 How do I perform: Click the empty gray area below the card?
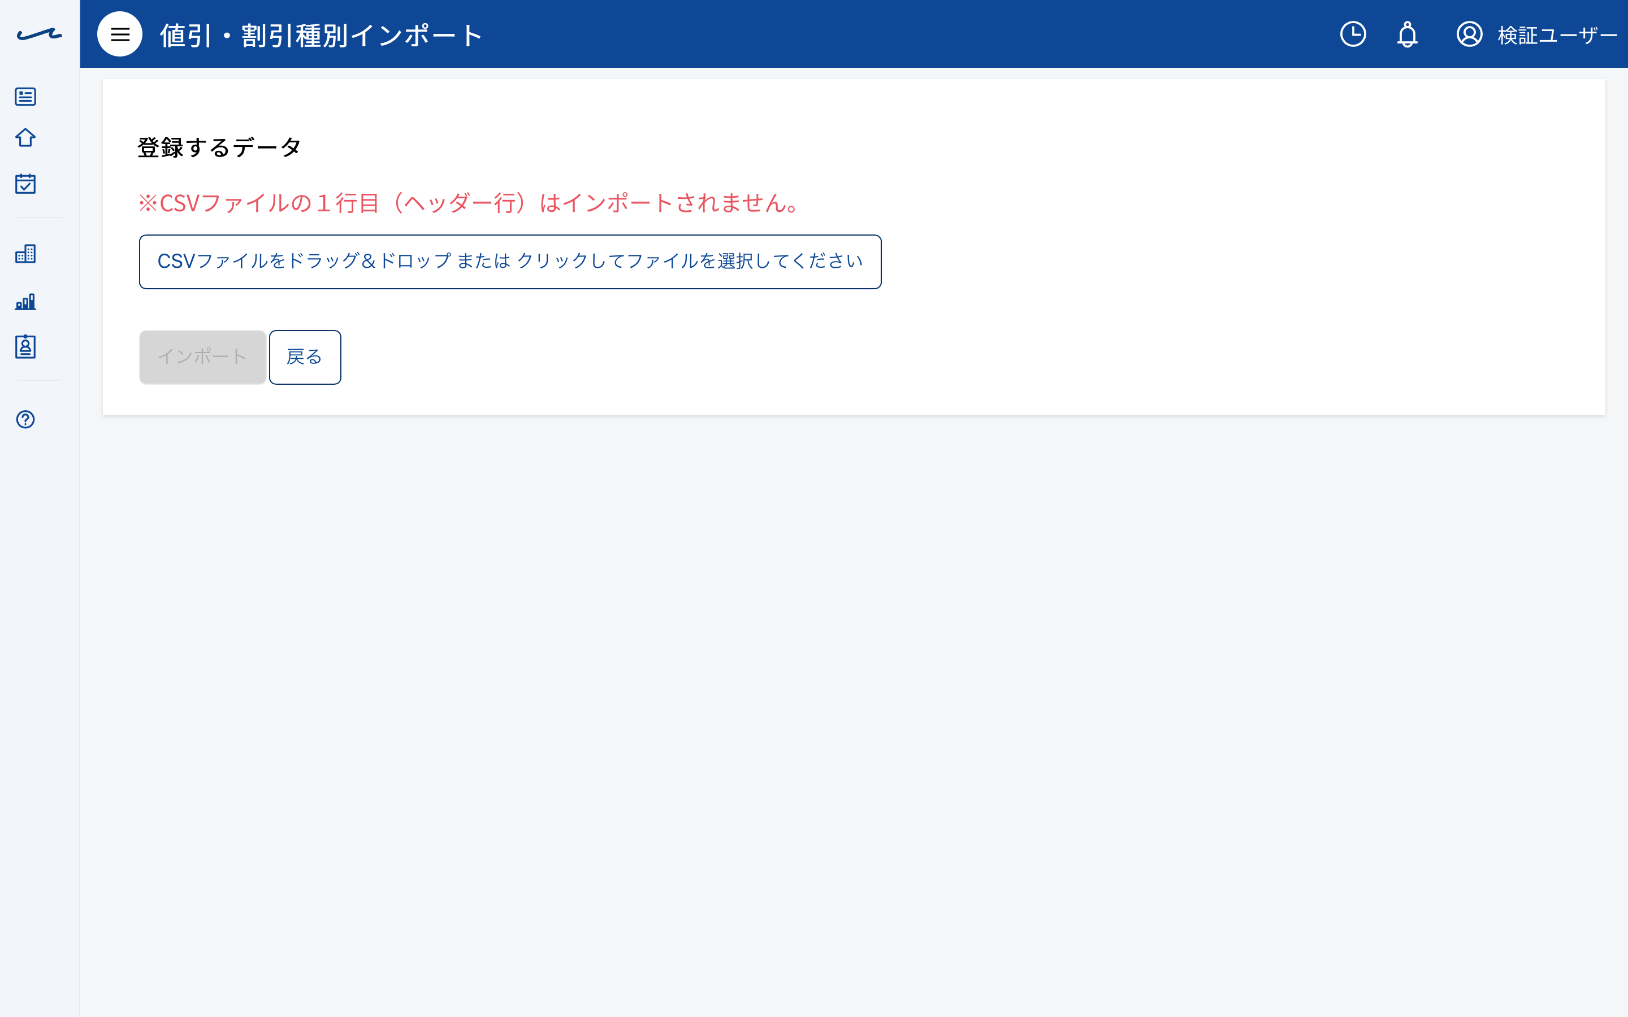coord(854,713)
